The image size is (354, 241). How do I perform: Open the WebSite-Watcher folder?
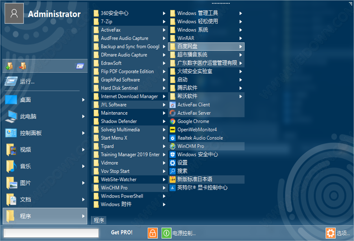[130, 180]
